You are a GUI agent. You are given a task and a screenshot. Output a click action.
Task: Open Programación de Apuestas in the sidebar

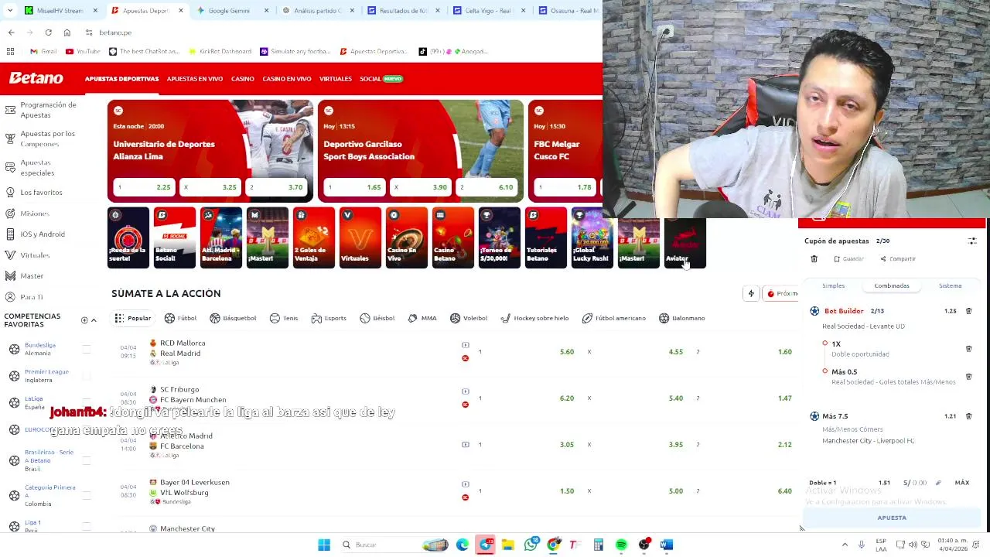point(48,110)
